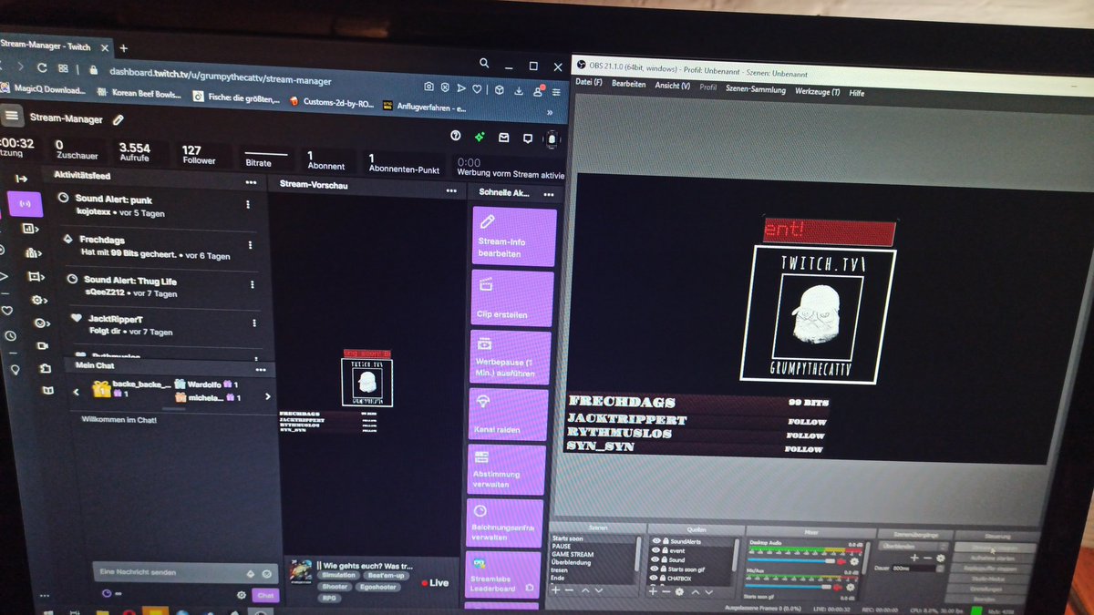This screenshot has height=615, width=1094.
Task: Open the Twitch whispers speech-bubble icon
Action: [x=527, y=138]
